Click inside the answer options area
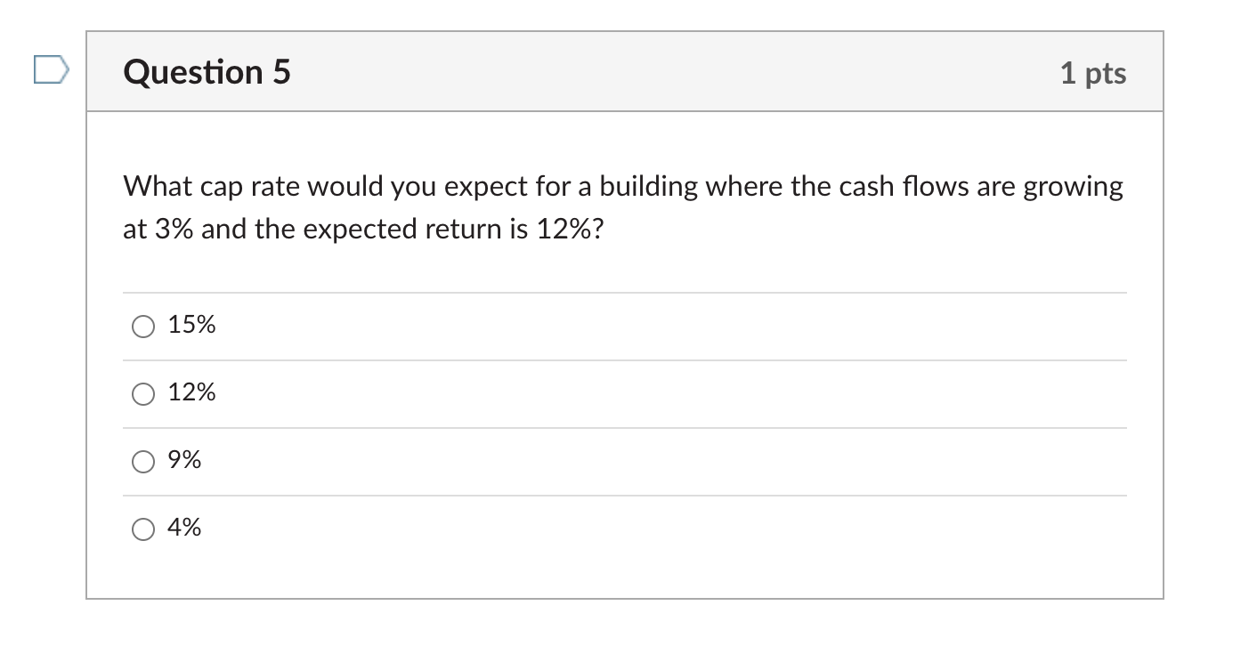This screenshot has height=662, width=1257. tap(623, 427)
